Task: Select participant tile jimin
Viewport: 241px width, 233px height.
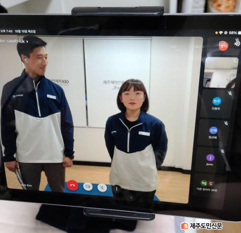Action: [211, 160]
